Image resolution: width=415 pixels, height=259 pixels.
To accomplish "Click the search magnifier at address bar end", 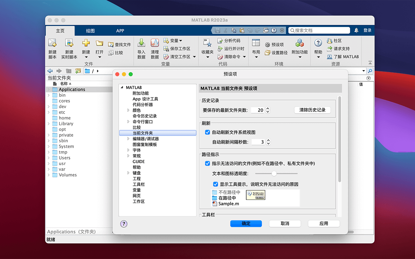I will [370, 71].
